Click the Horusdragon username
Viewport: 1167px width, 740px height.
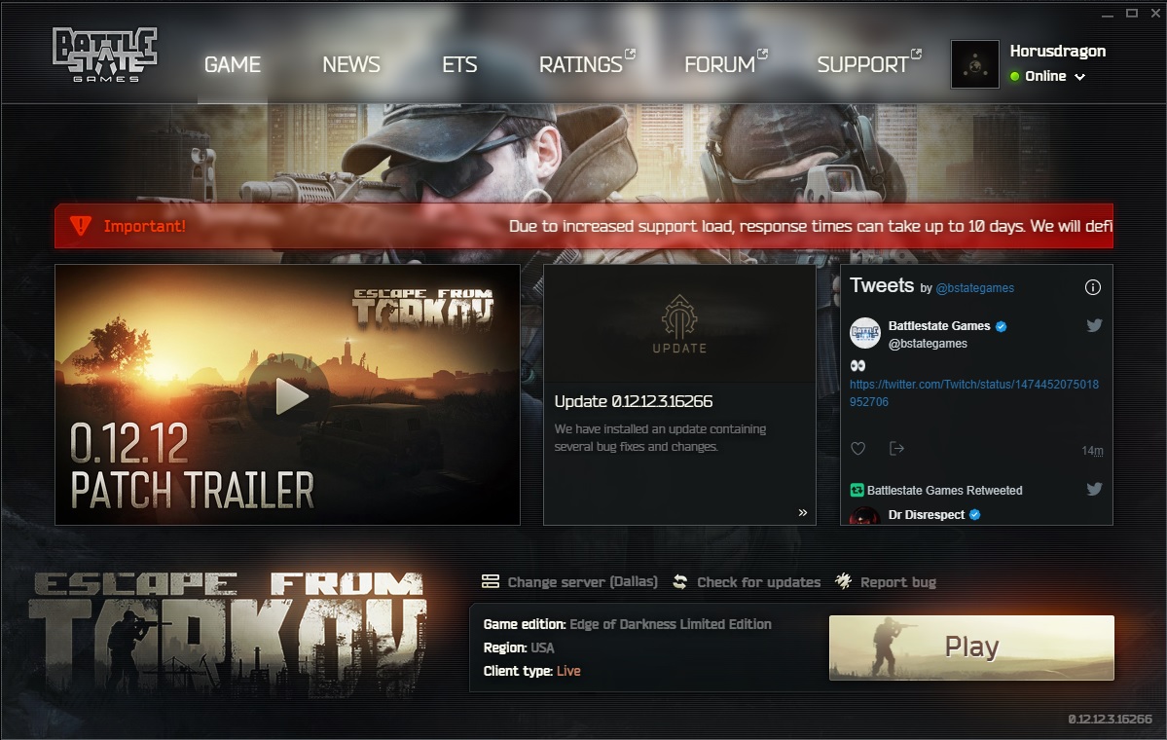click(1058, 51)
